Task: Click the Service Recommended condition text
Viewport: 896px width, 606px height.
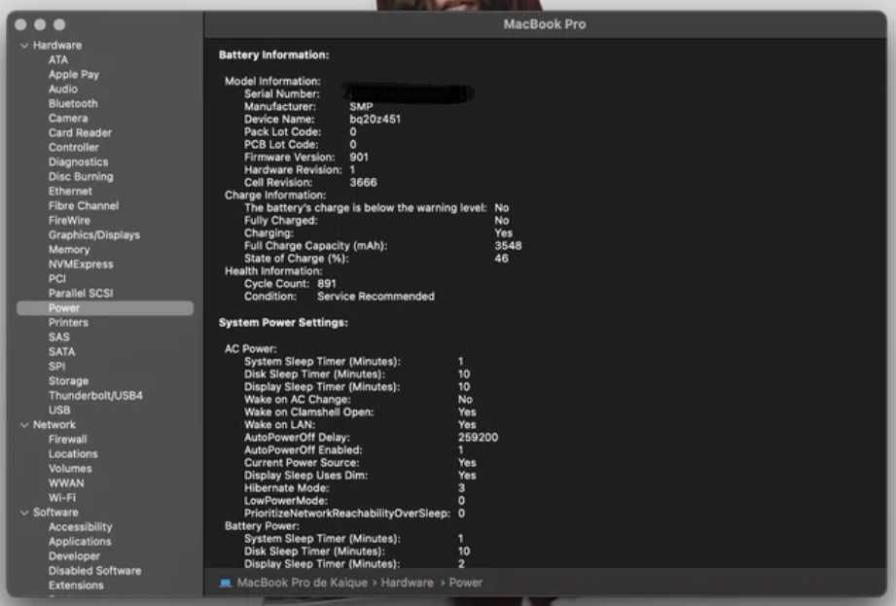Action: point(376,297)
